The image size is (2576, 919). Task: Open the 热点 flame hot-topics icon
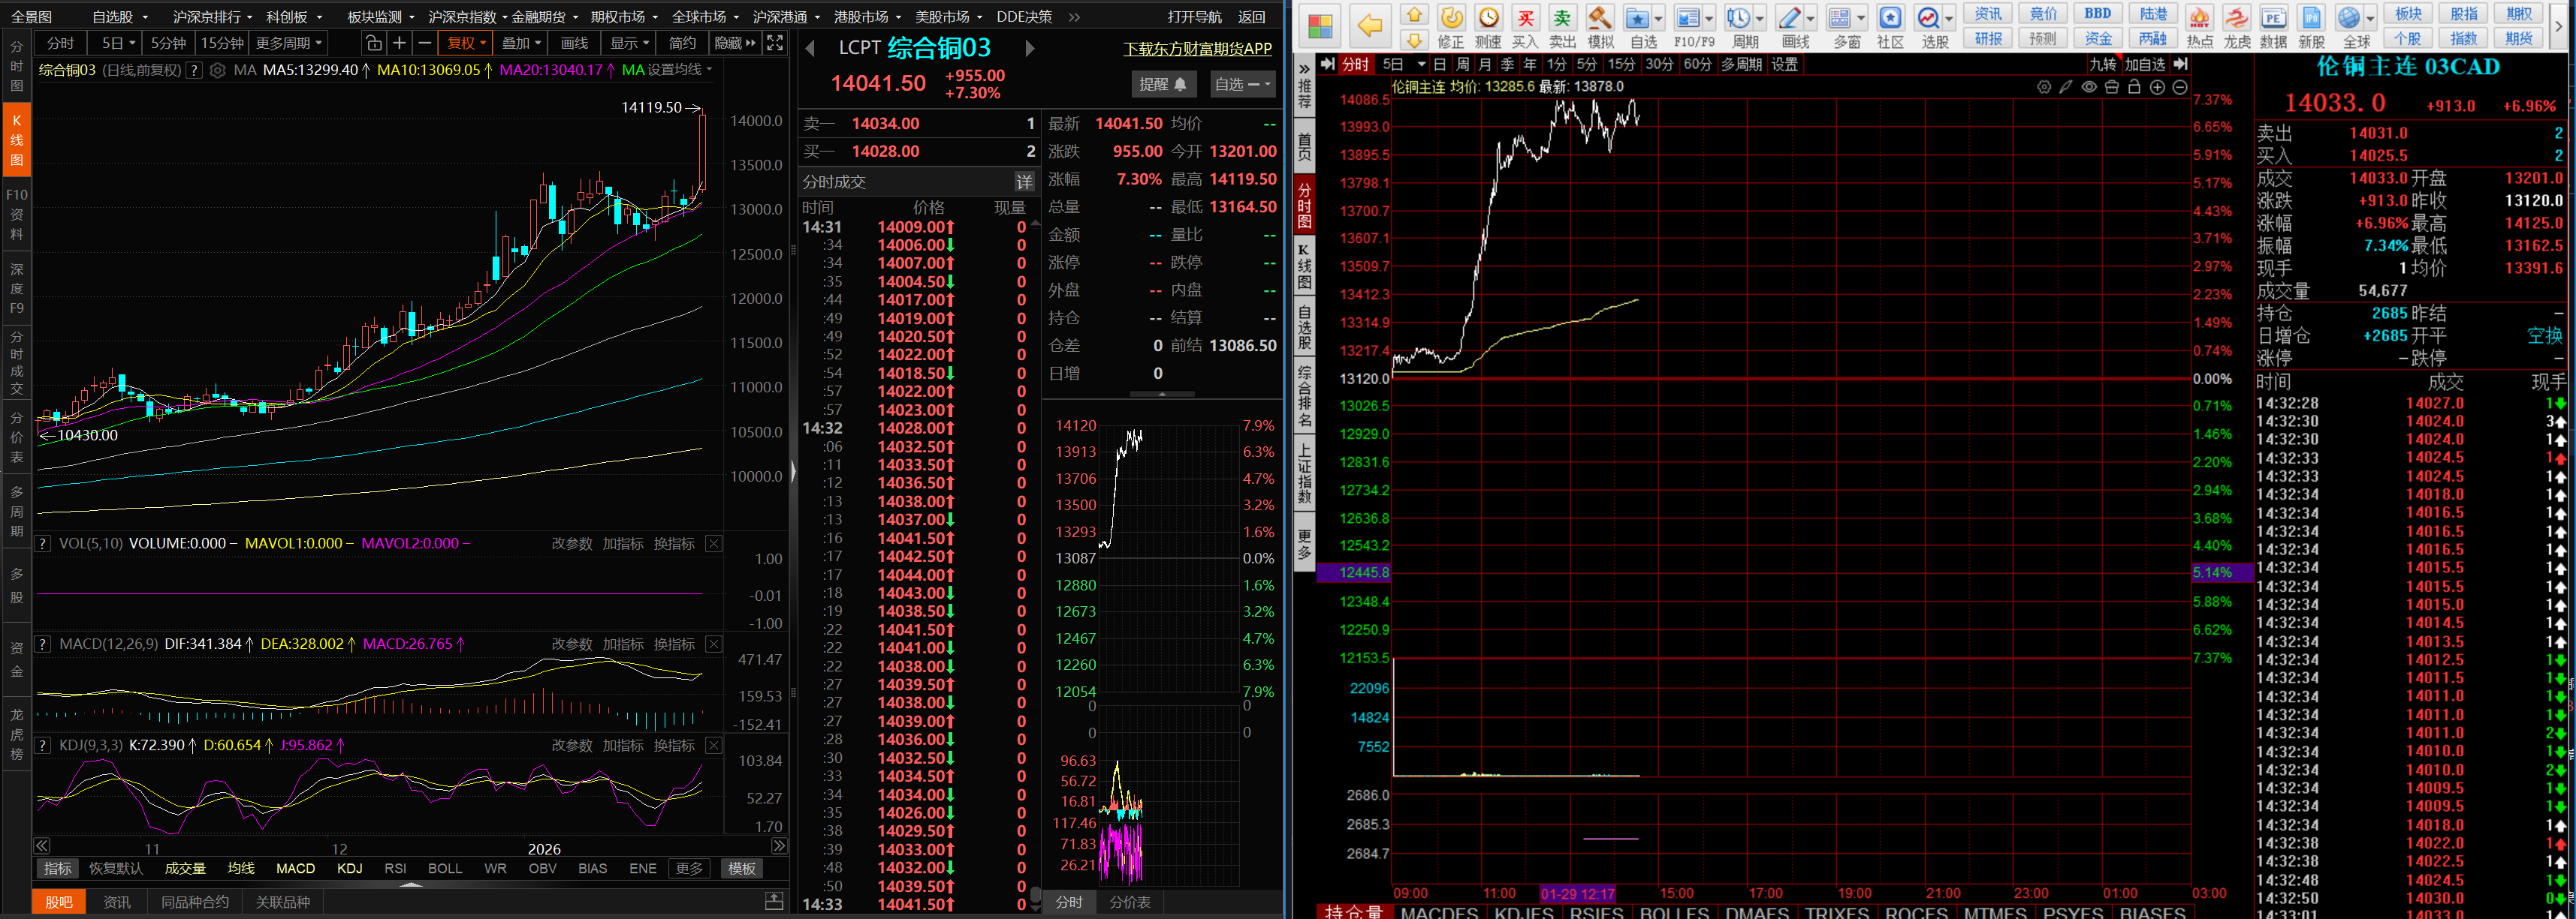pos(2199,19)
